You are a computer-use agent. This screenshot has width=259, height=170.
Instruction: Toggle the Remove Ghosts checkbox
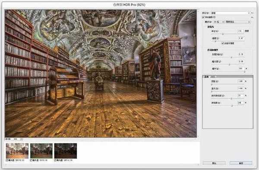[203, 17]
